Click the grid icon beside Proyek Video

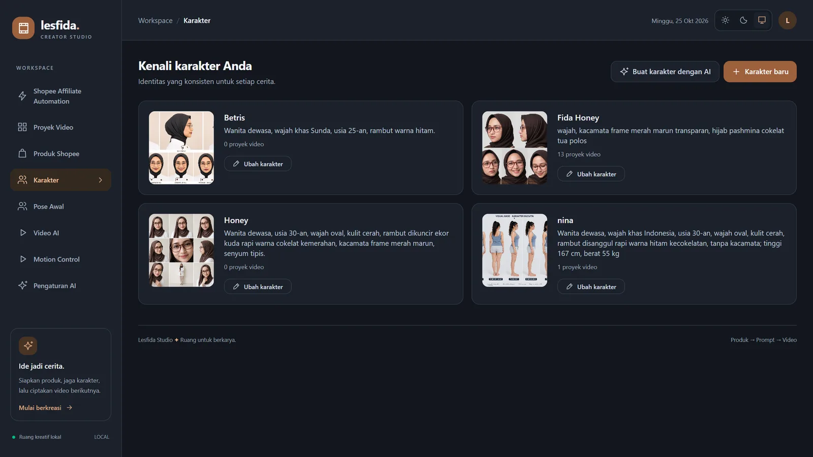[22, 127]
